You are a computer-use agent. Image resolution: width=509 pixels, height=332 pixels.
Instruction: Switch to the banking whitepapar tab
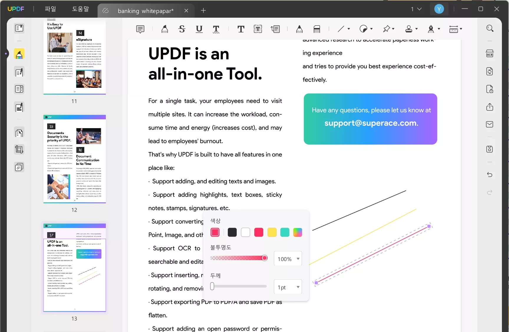click(146, 11)
